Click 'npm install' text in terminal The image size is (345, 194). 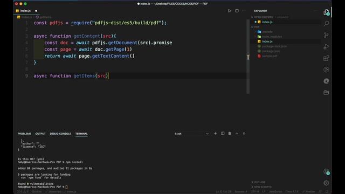pyautogui.click(x=74, y=162)
